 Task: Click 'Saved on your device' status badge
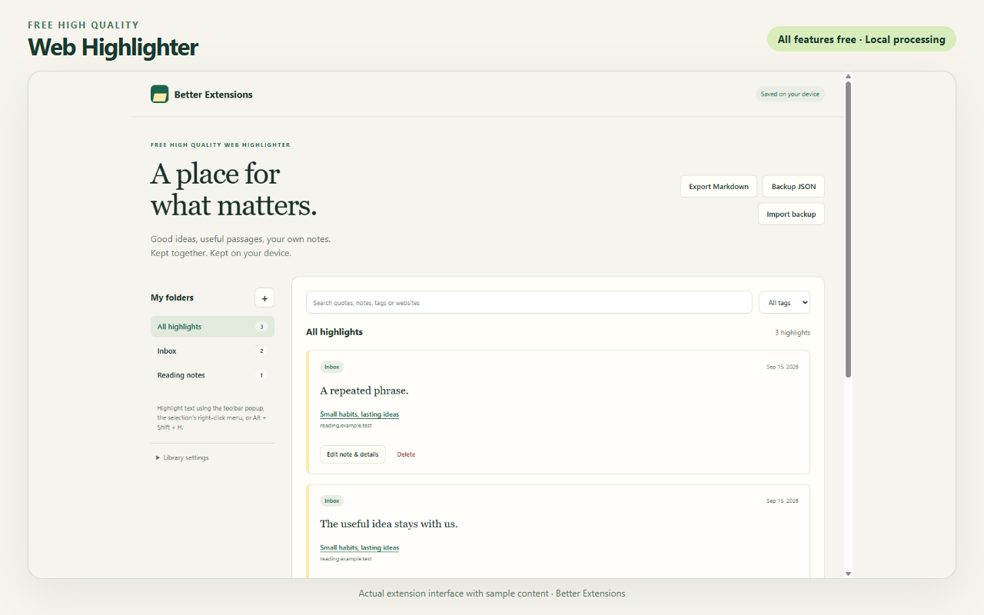pyautogui.click(x=790, y=94)
